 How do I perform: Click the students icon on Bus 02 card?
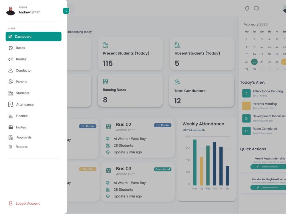point(108,146)
